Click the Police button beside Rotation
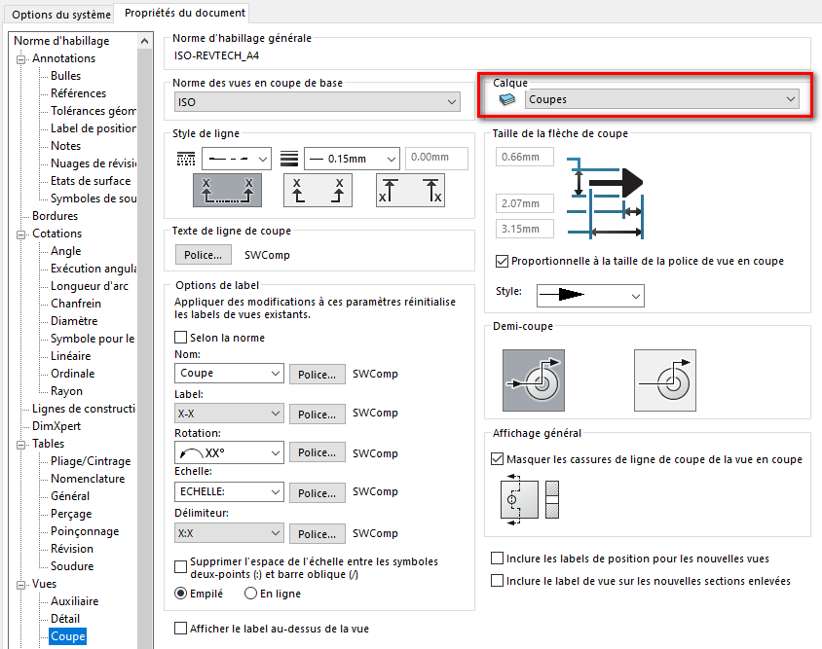 click(317, 453)
